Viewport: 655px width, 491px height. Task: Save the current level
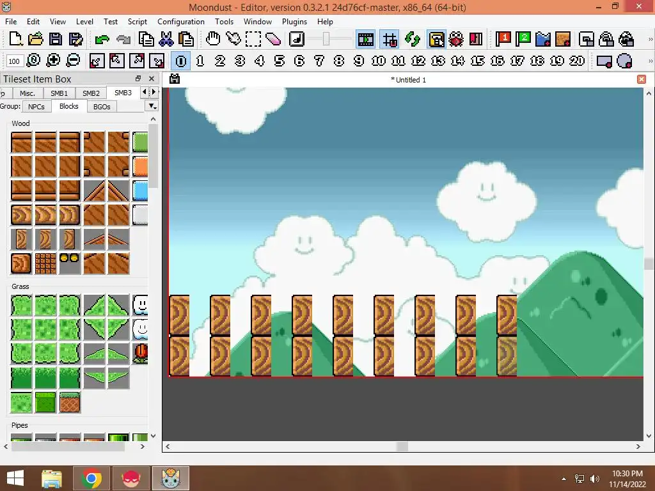56,39
